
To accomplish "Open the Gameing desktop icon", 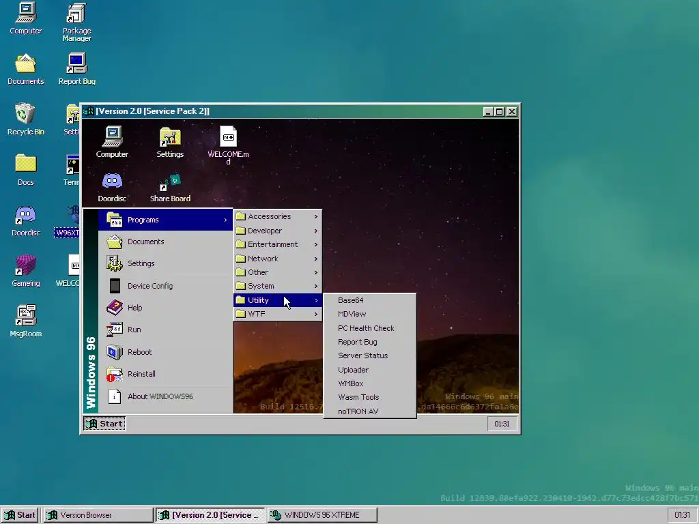I will point(26,271).
